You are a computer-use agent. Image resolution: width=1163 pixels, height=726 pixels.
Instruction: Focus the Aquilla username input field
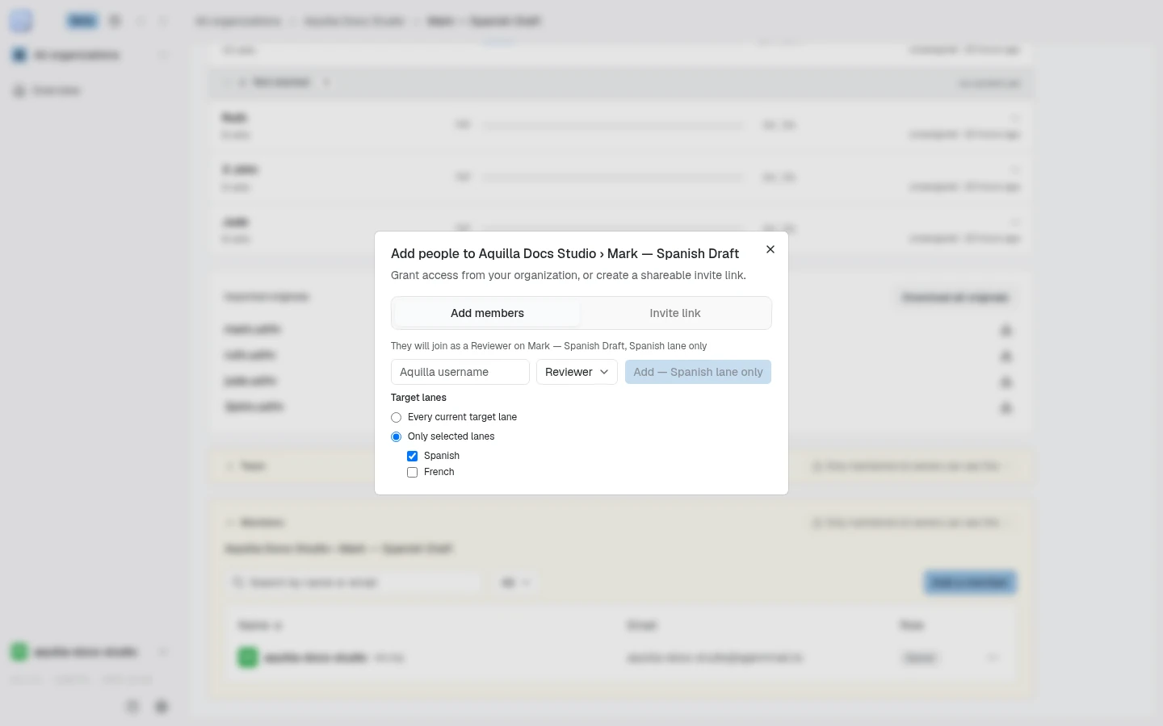coord(460,372)
